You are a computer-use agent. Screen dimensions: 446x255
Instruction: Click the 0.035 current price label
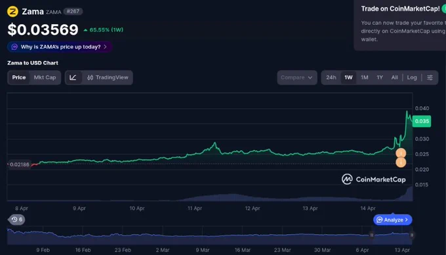tap(422, 121)
